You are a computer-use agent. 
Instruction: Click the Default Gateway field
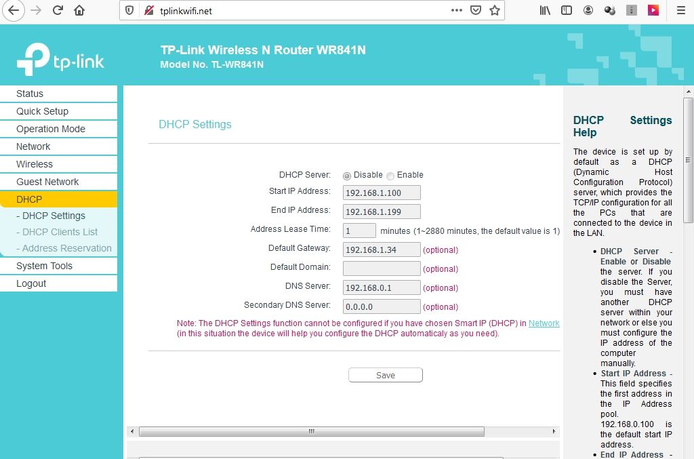(382, 250)
